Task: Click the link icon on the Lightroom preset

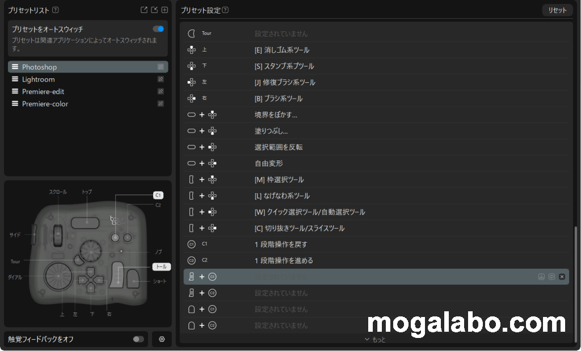Action: click(161, 79)
